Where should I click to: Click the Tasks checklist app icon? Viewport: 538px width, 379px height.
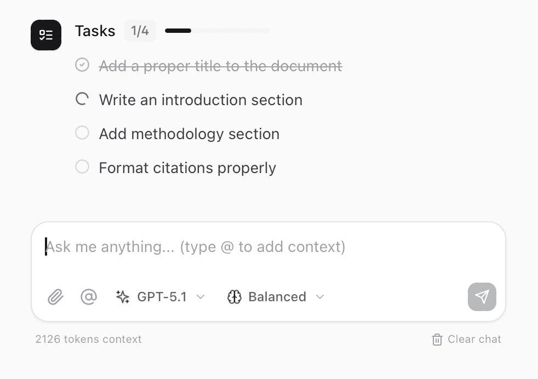pos(46,35)
